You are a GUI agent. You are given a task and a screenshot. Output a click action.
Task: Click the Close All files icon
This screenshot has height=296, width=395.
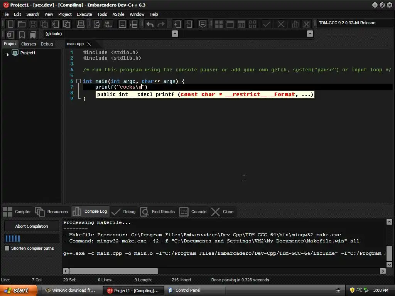[x=66, y=24]
